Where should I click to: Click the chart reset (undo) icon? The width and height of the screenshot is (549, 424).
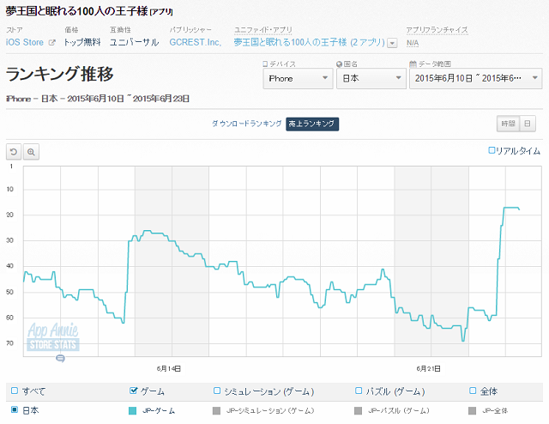[14, 151]
